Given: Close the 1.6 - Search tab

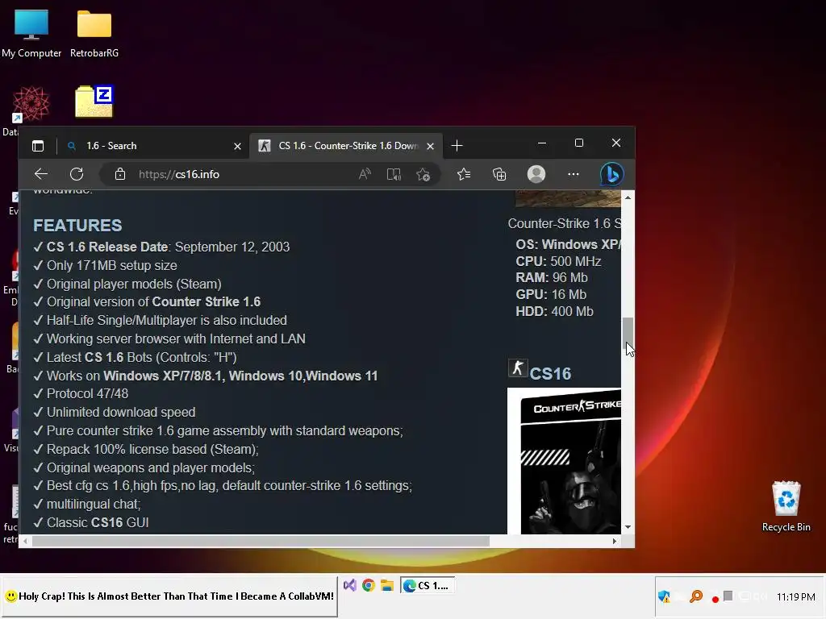Looking at the screenshot, I should pyautogui.click(x=238, y=147).
